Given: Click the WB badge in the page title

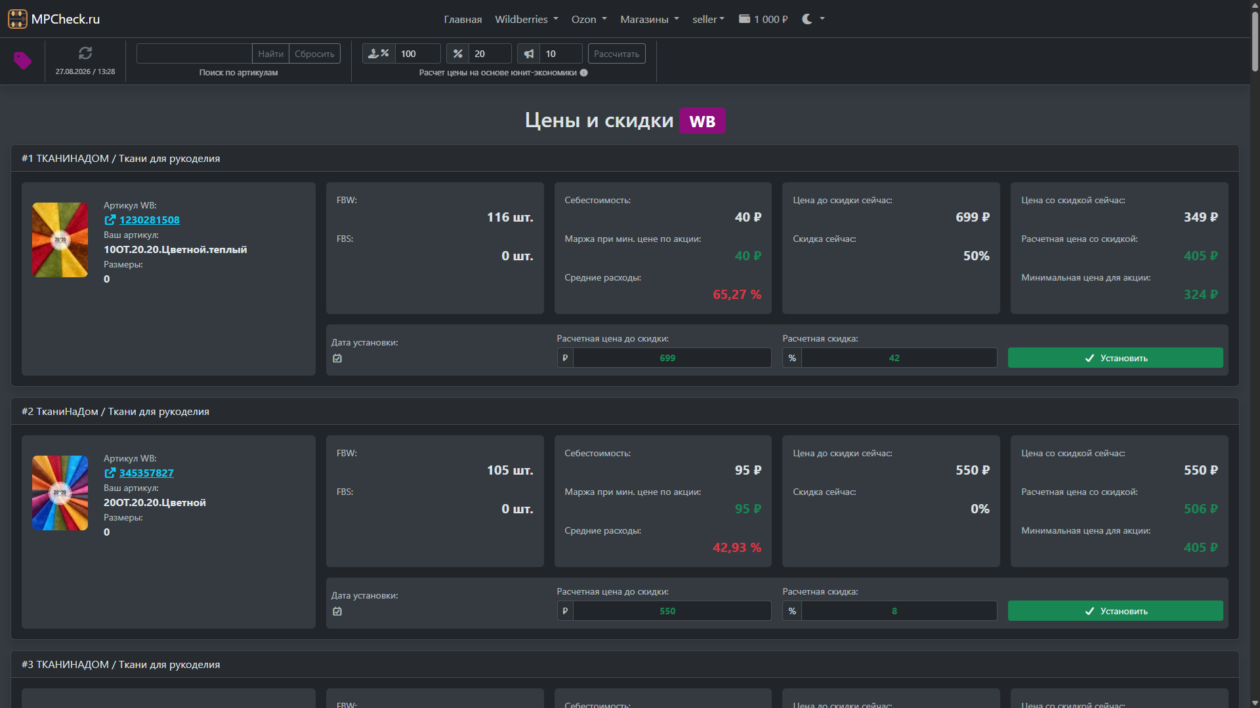Looking at the screenshot, I should [702, 121].
